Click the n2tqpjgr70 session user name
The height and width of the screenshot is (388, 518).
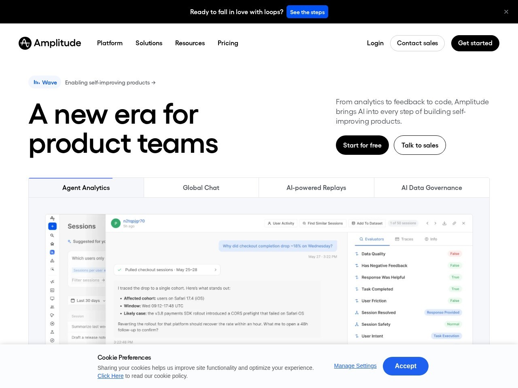coord(134,221)
